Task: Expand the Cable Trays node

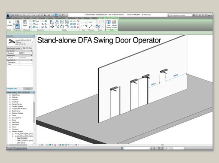Action: pos(10,95)
